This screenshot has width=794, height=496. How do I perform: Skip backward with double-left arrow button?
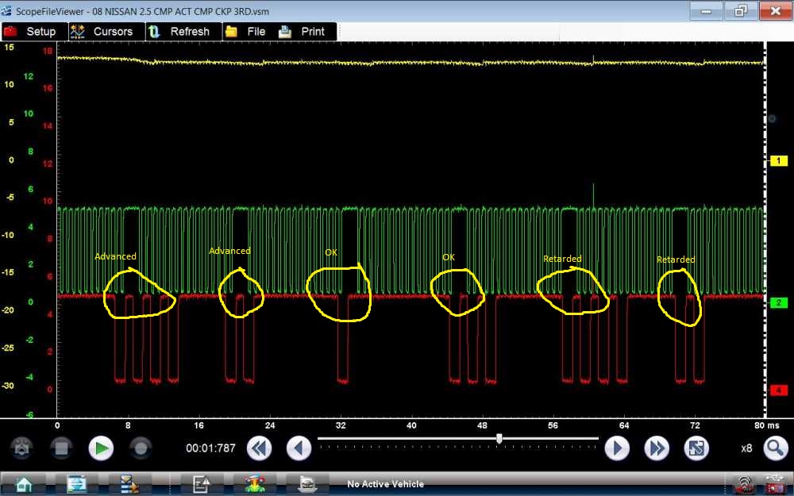click(258, 448)
